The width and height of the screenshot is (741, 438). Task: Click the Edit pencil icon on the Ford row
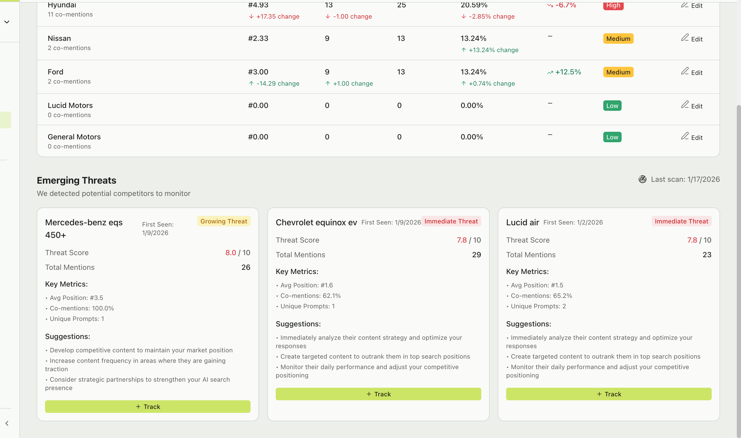coord(685,71)
